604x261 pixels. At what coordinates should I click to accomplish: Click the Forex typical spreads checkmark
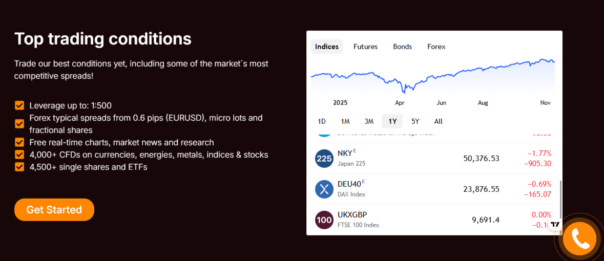tap(19, 124)
